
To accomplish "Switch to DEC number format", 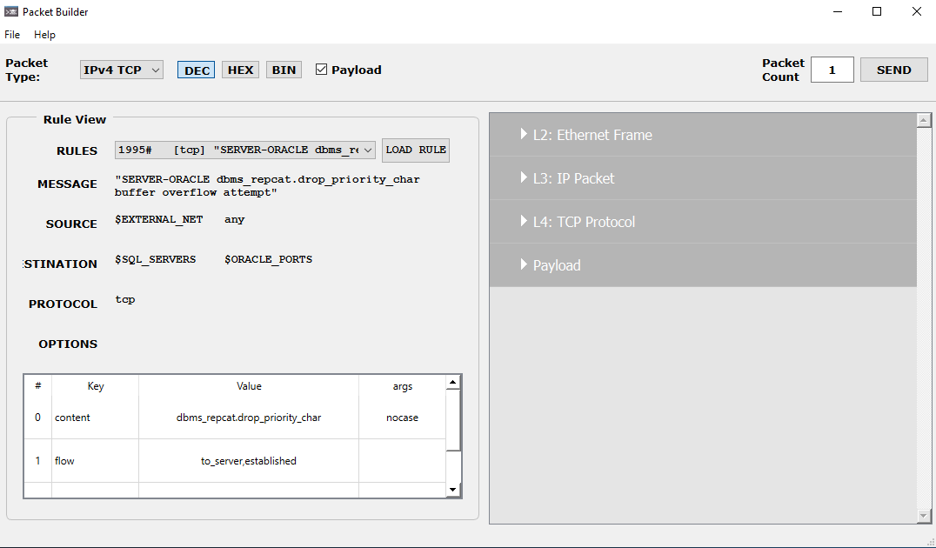I will [197, 70].
